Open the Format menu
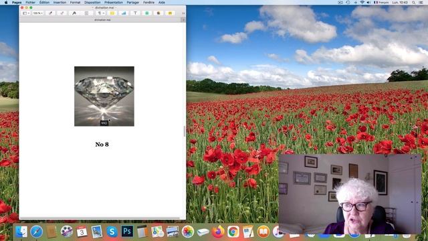The height and width of the screenshot is (241, 428). 75,2
